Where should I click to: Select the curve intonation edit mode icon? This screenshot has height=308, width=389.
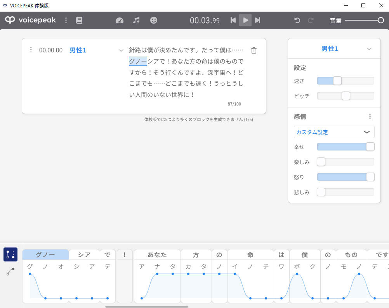click(x=10, y=272)
